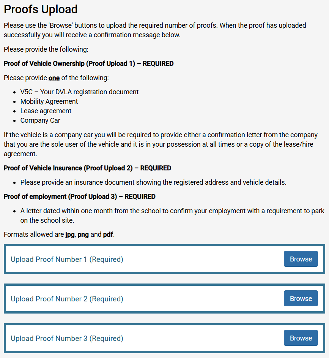
Task: Click the 'Upload Proof Number 3 (Required)' label
Action: (67, 339)
